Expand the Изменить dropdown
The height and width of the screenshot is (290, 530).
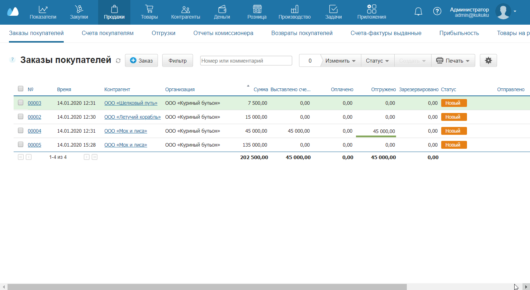coord(340,61)
